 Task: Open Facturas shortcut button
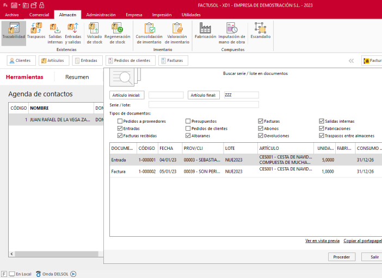[x=173, y=60]
